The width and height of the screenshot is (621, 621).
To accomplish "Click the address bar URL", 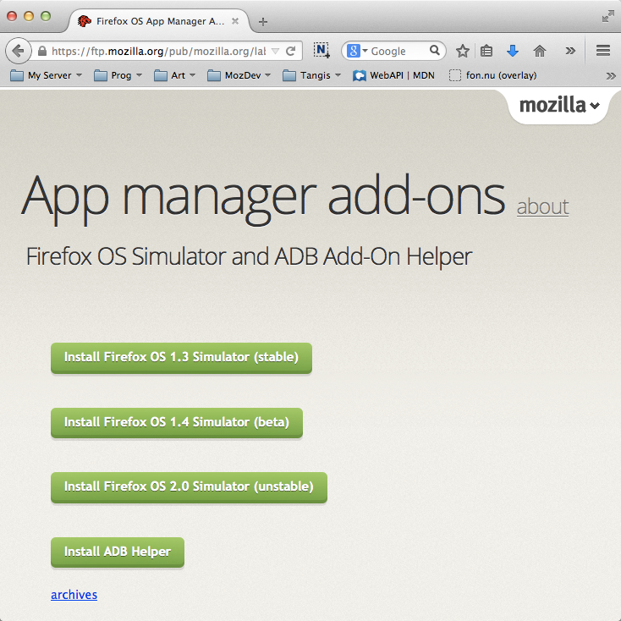I will [x=158, y=51].
